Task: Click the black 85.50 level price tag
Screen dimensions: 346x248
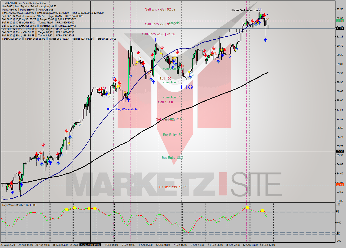Action: 340,151
